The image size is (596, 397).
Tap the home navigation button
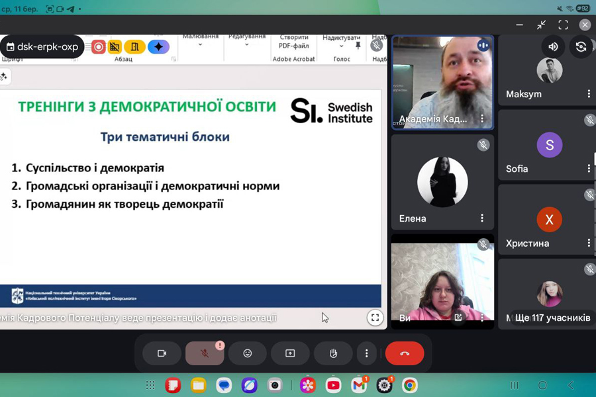pyautogui.click(x=542, y=385)
